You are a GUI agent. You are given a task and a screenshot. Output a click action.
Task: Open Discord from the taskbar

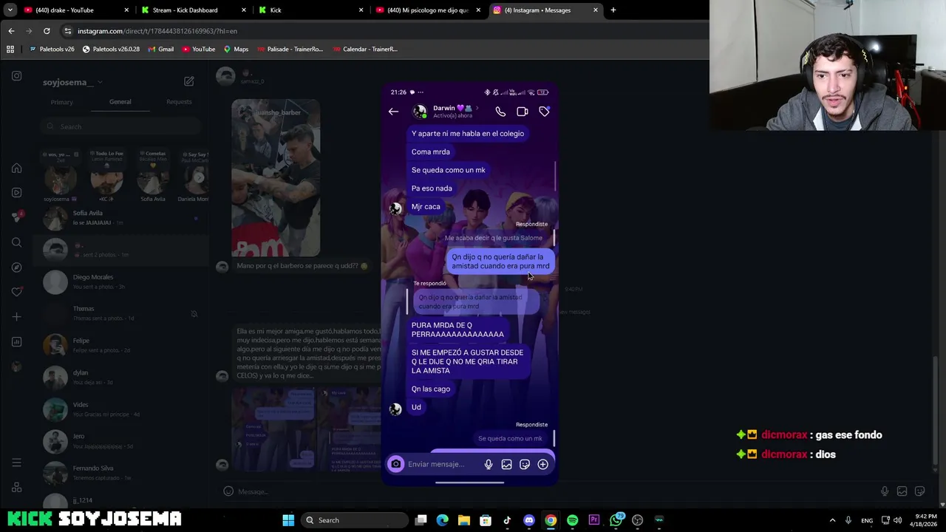pos(528,520)
